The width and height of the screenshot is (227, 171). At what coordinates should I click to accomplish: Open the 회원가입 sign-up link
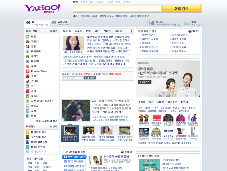click(x=176, y=25)
